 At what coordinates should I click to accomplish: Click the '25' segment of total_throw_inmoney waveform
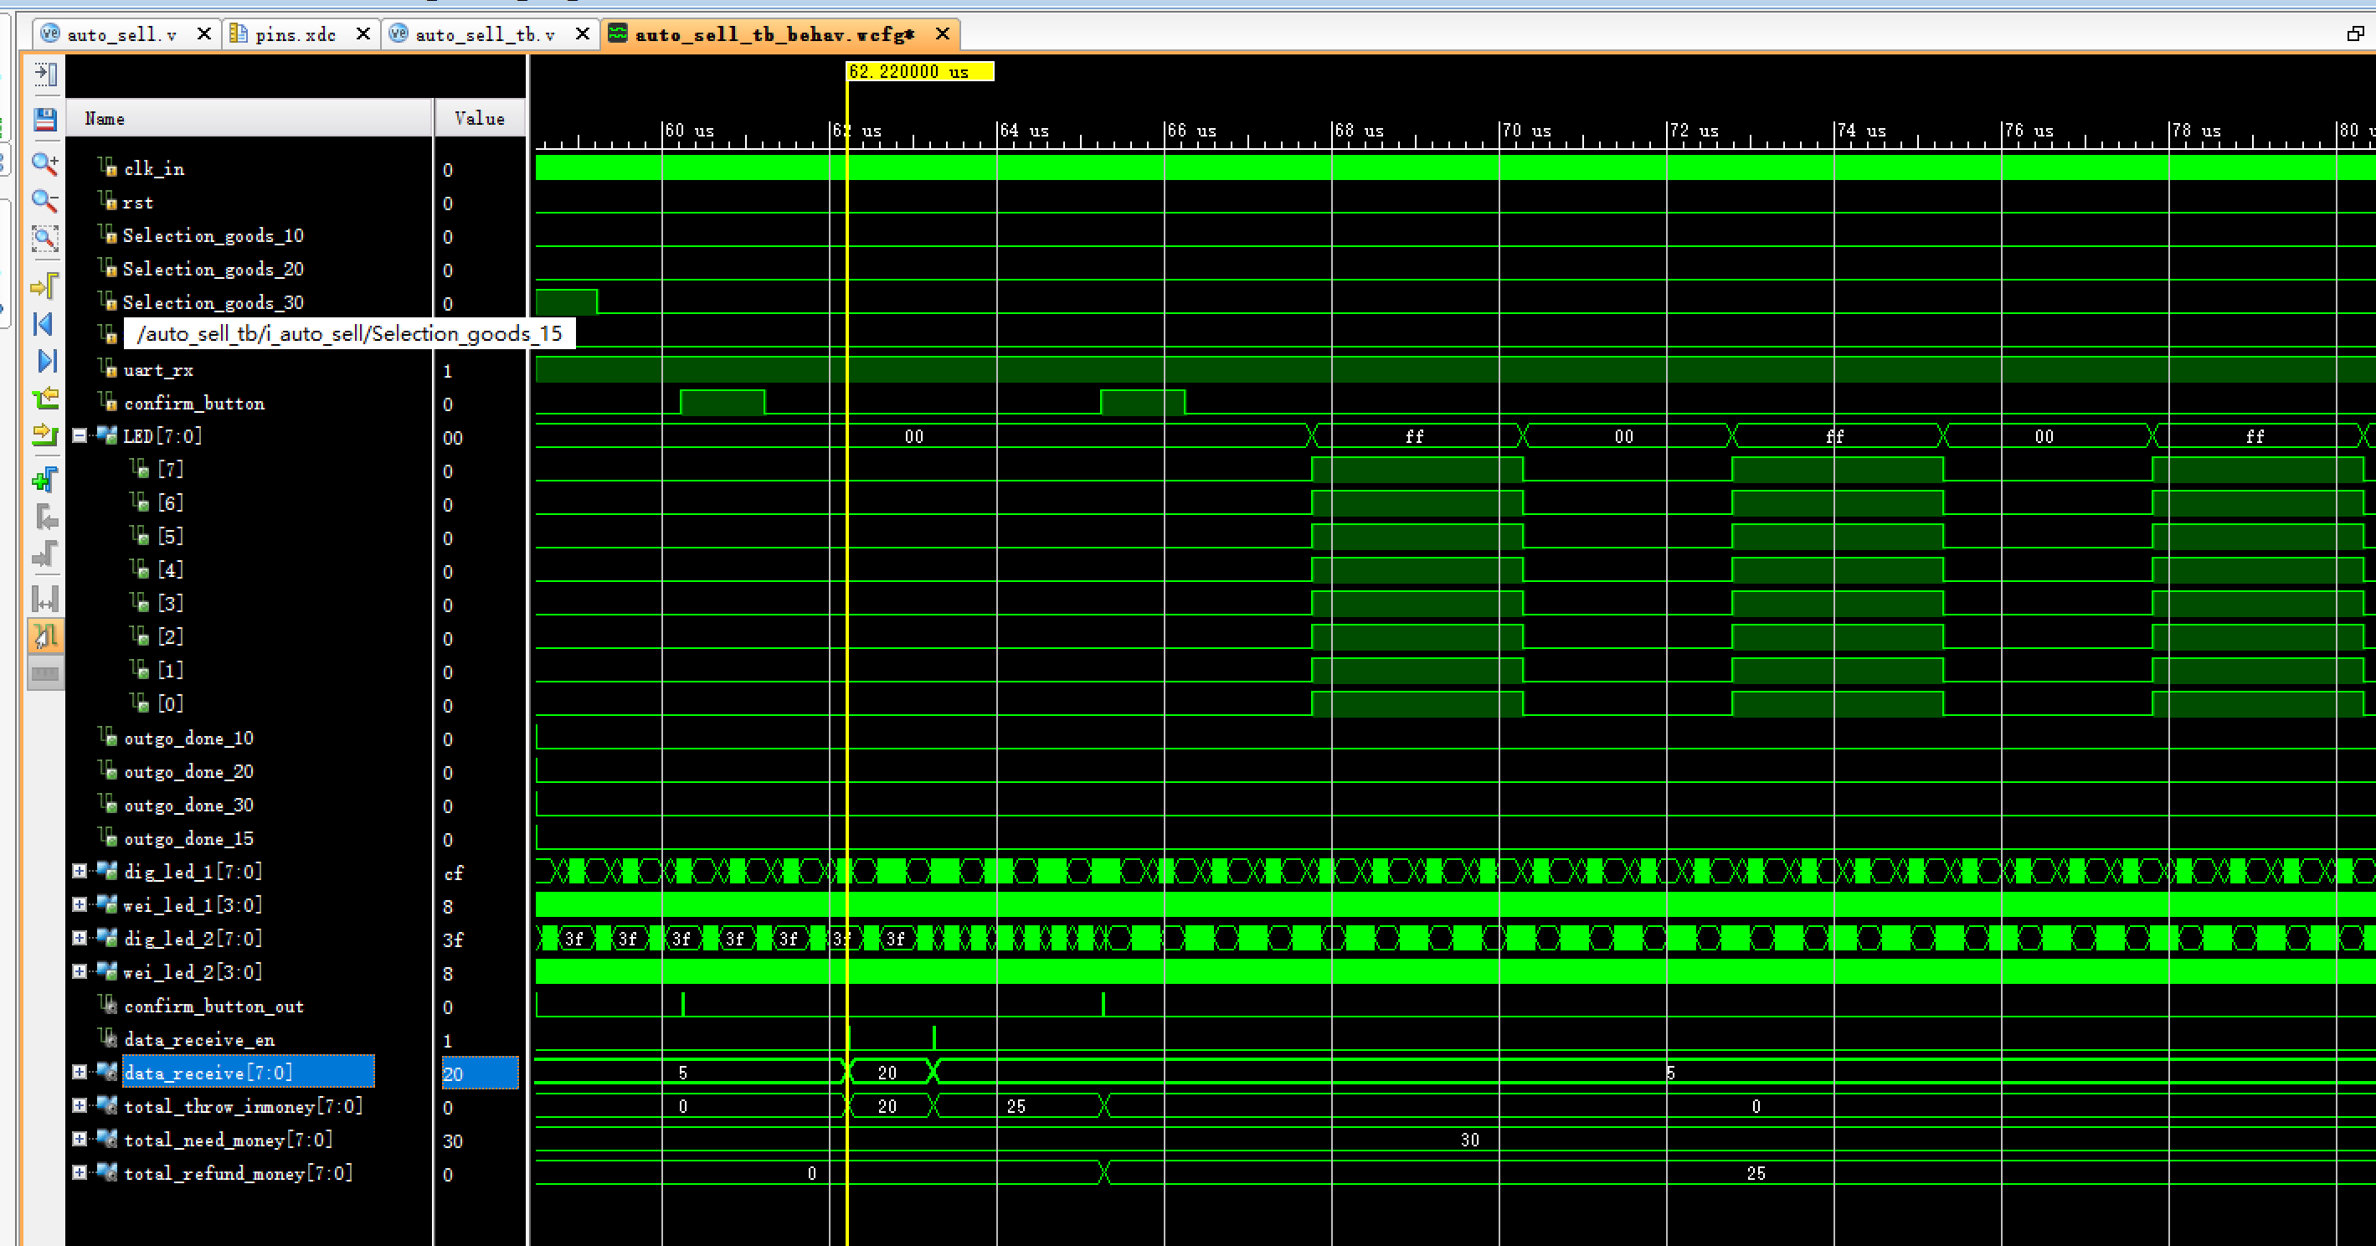[1018, 1106]
